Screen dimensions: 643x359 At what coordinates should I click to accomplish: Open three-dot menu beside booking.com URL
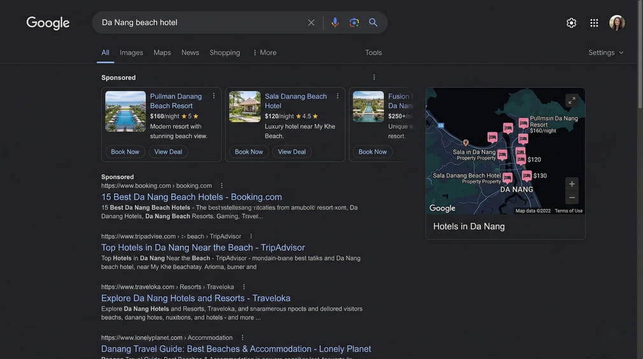[x=222, y=186]
